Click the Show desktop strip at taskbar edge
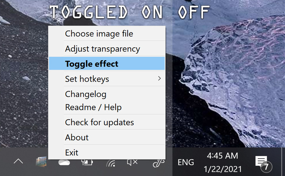 (283, 162)
